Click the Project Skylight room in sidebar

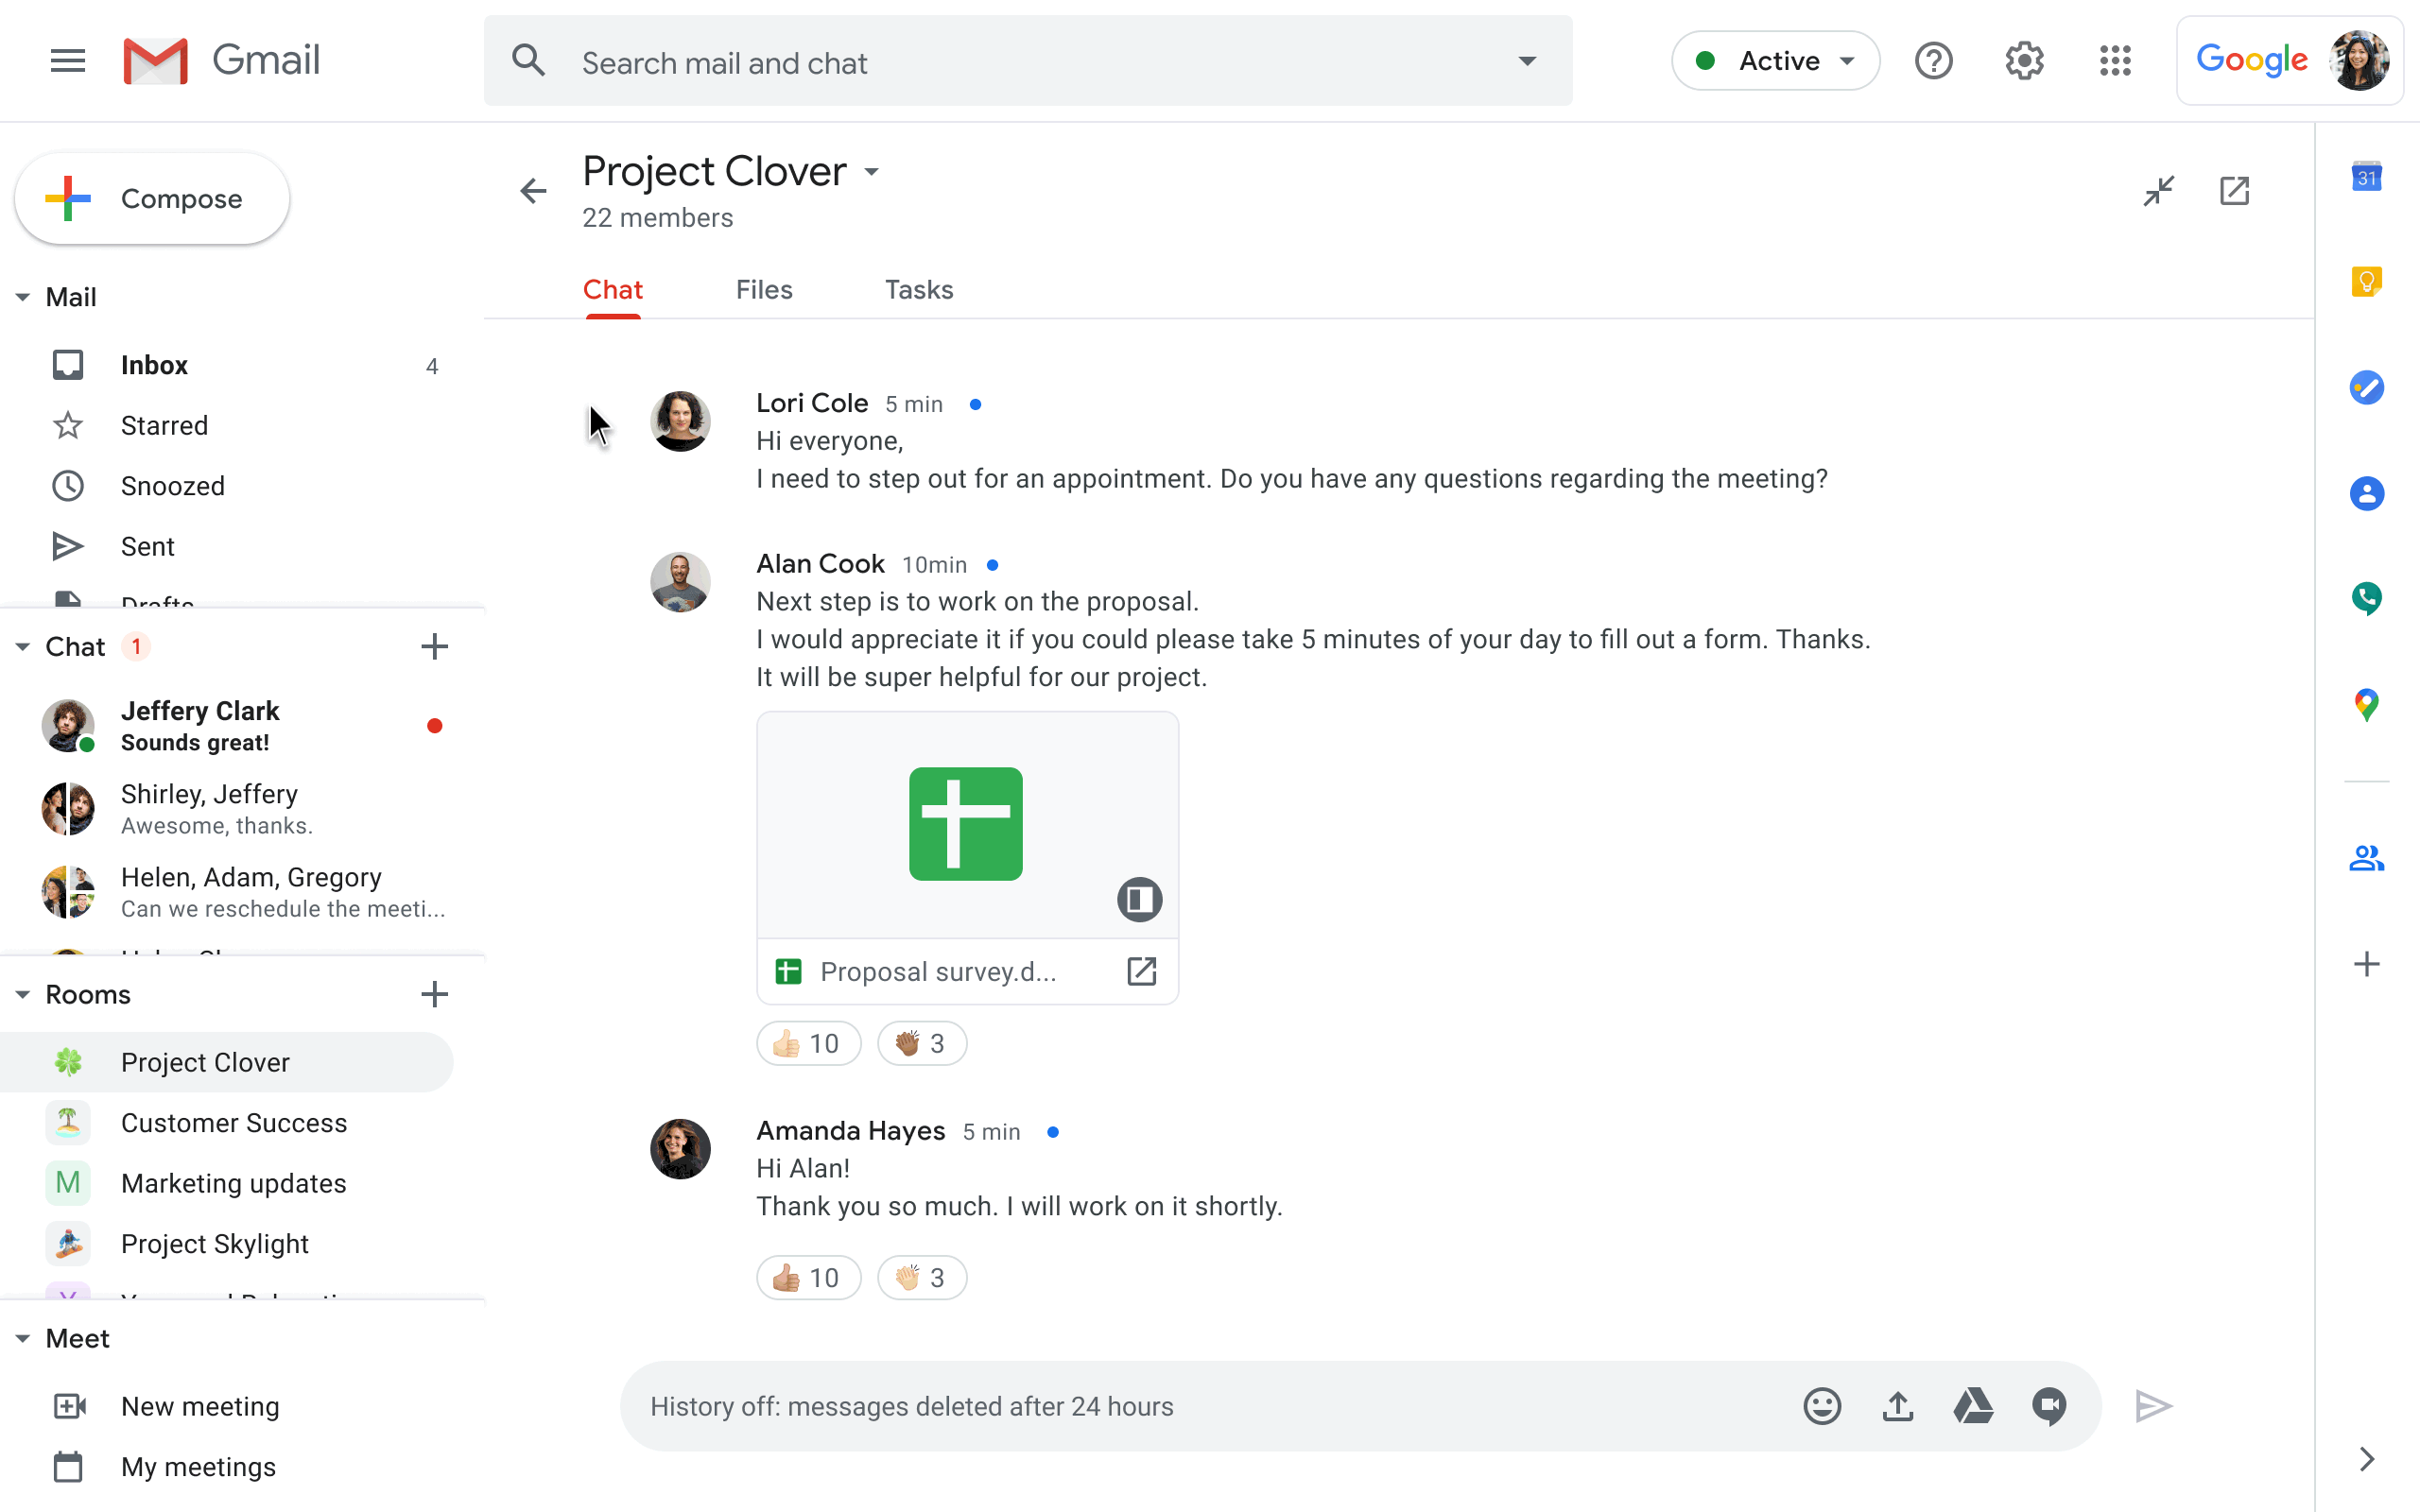pos(215,1242)
